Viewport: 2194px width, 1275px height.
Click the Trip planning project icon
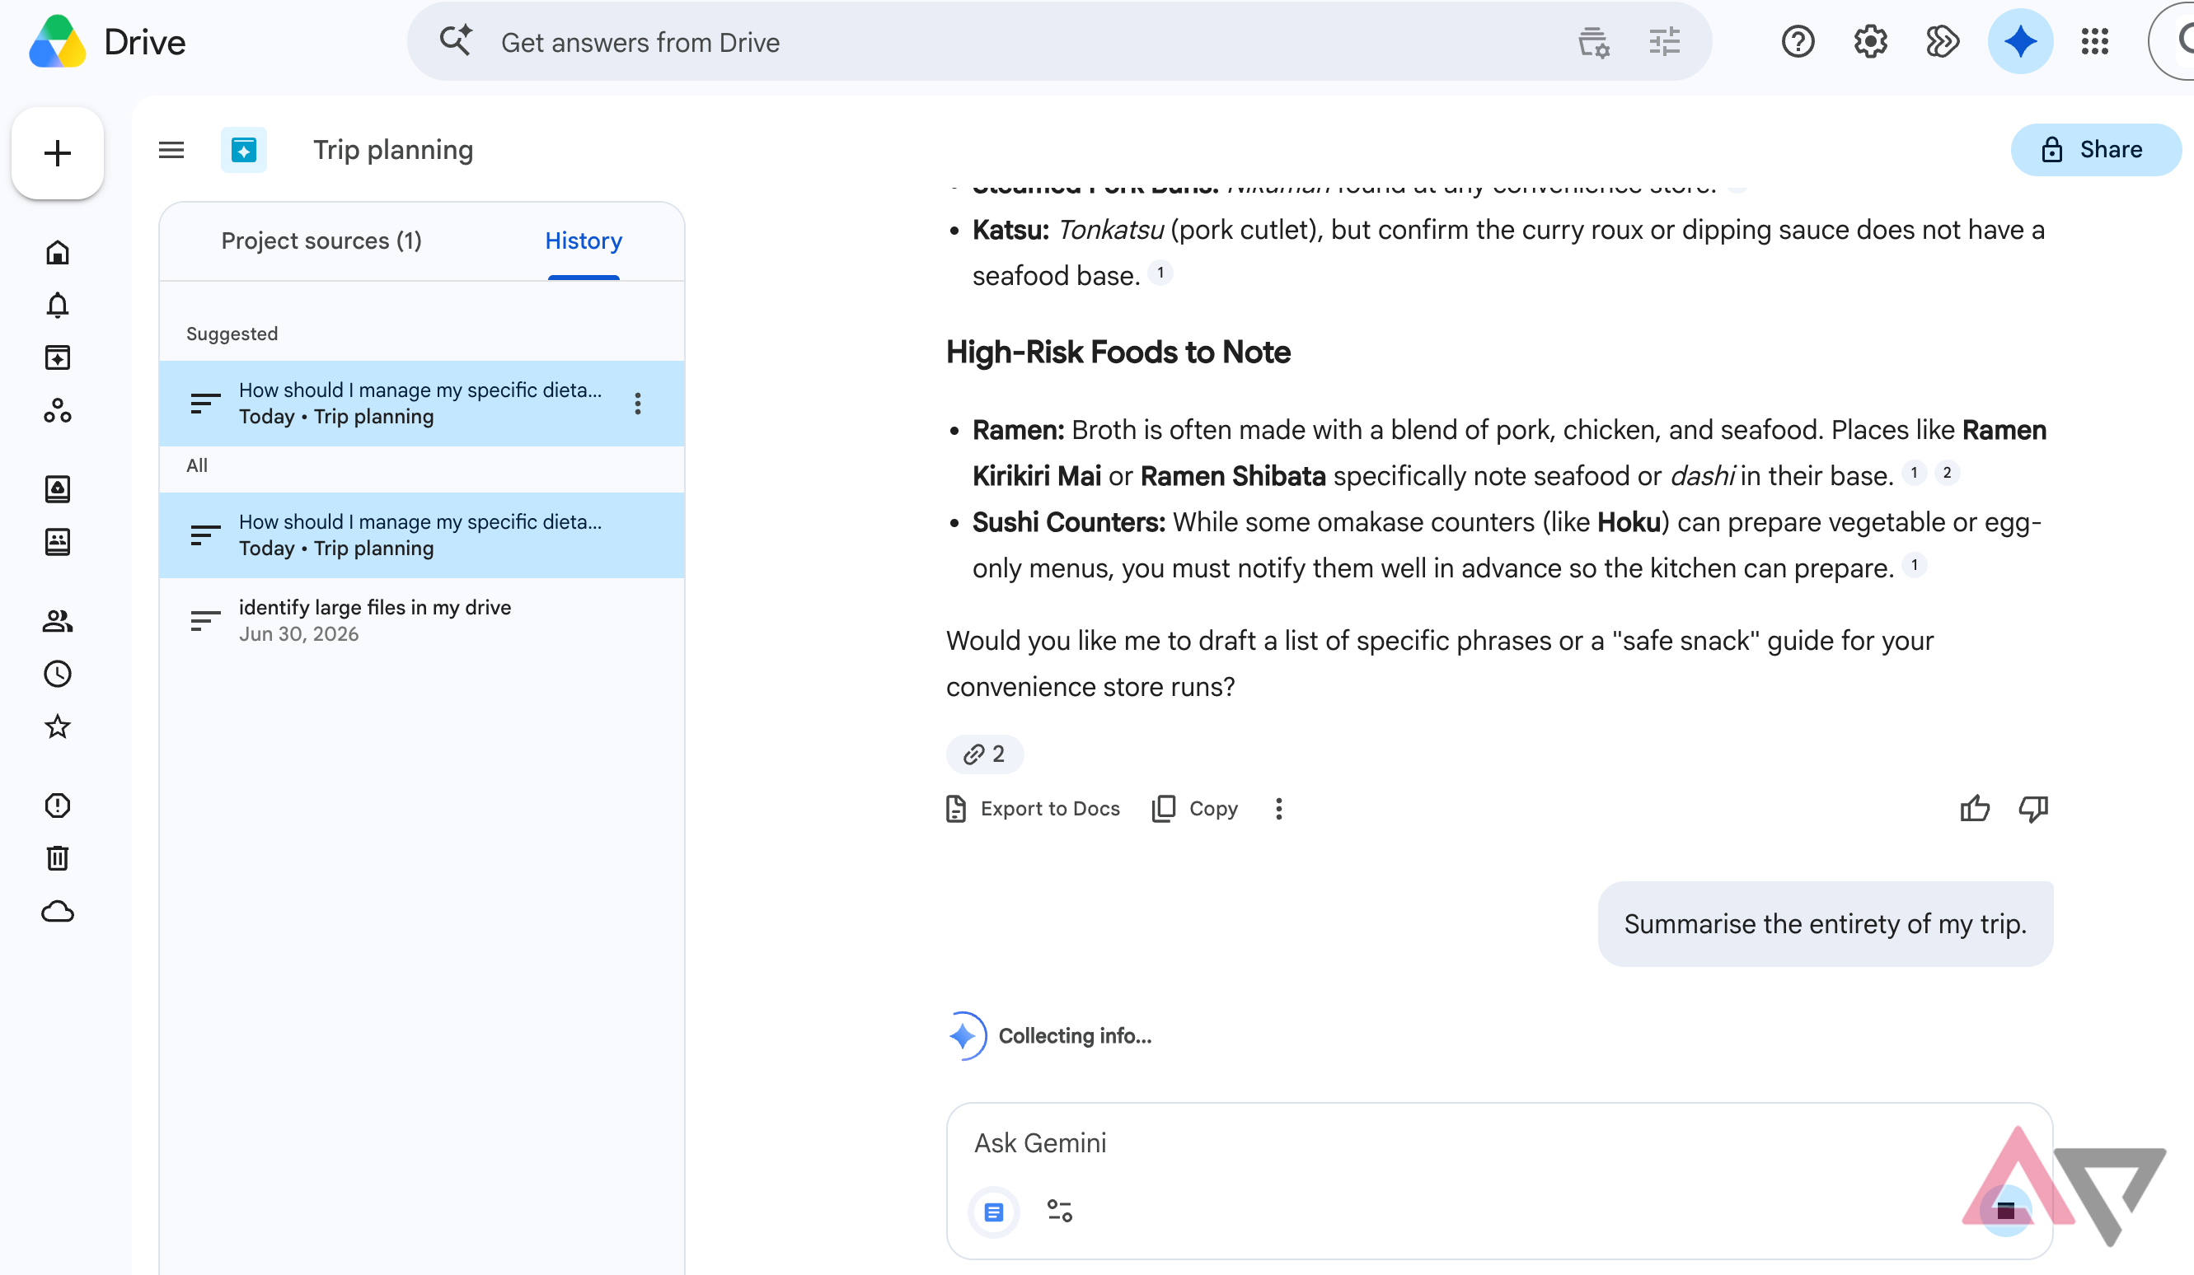[244, 150]
